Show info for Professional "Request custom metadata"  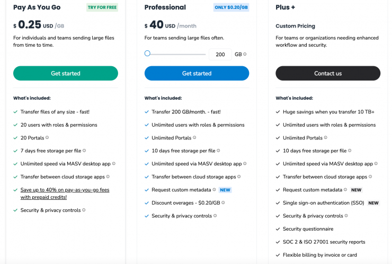215,190
